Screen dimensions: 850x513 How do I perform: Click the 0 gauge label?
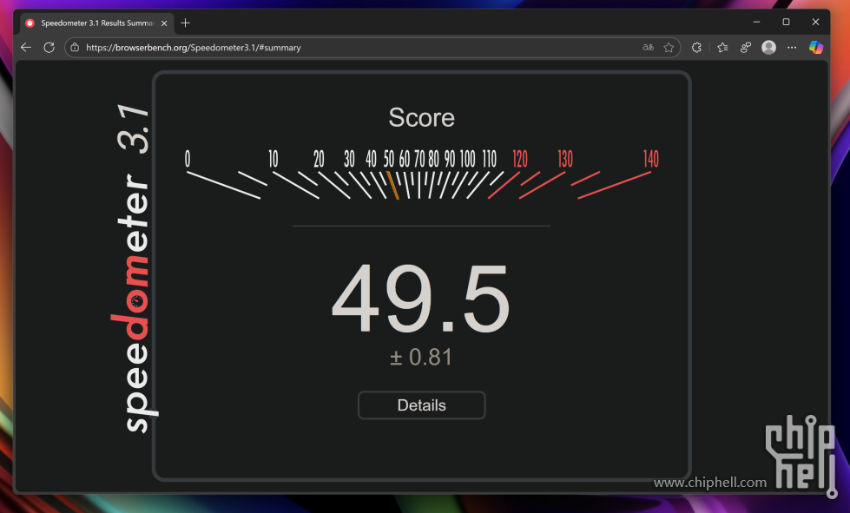click(188, 159)
